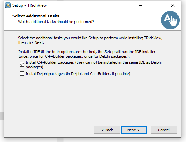
Task: Go to the next step with Next >
Action: tap(134, 130)
